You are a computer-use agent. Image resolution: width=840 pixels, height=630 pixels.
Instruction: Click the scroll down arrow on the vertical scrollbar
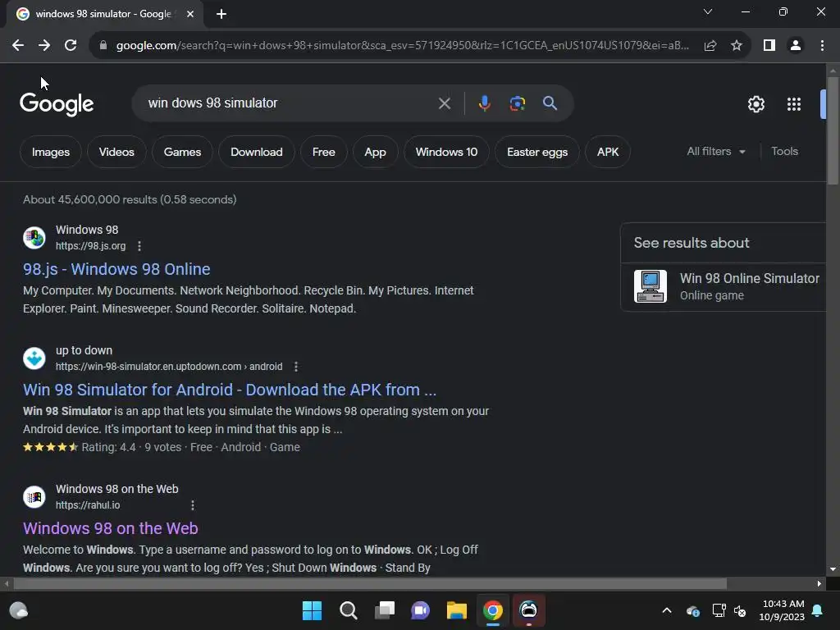833,569
